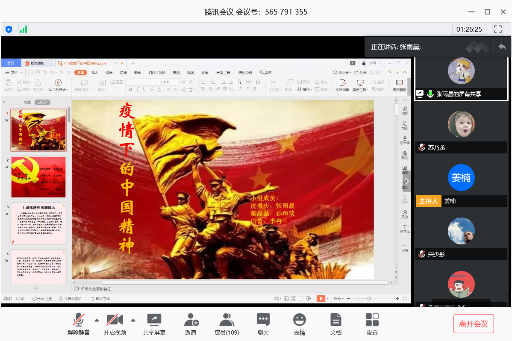Check the green network signal icon
Image resolution: width=512 pixels, height=341 pixels.
24,29
